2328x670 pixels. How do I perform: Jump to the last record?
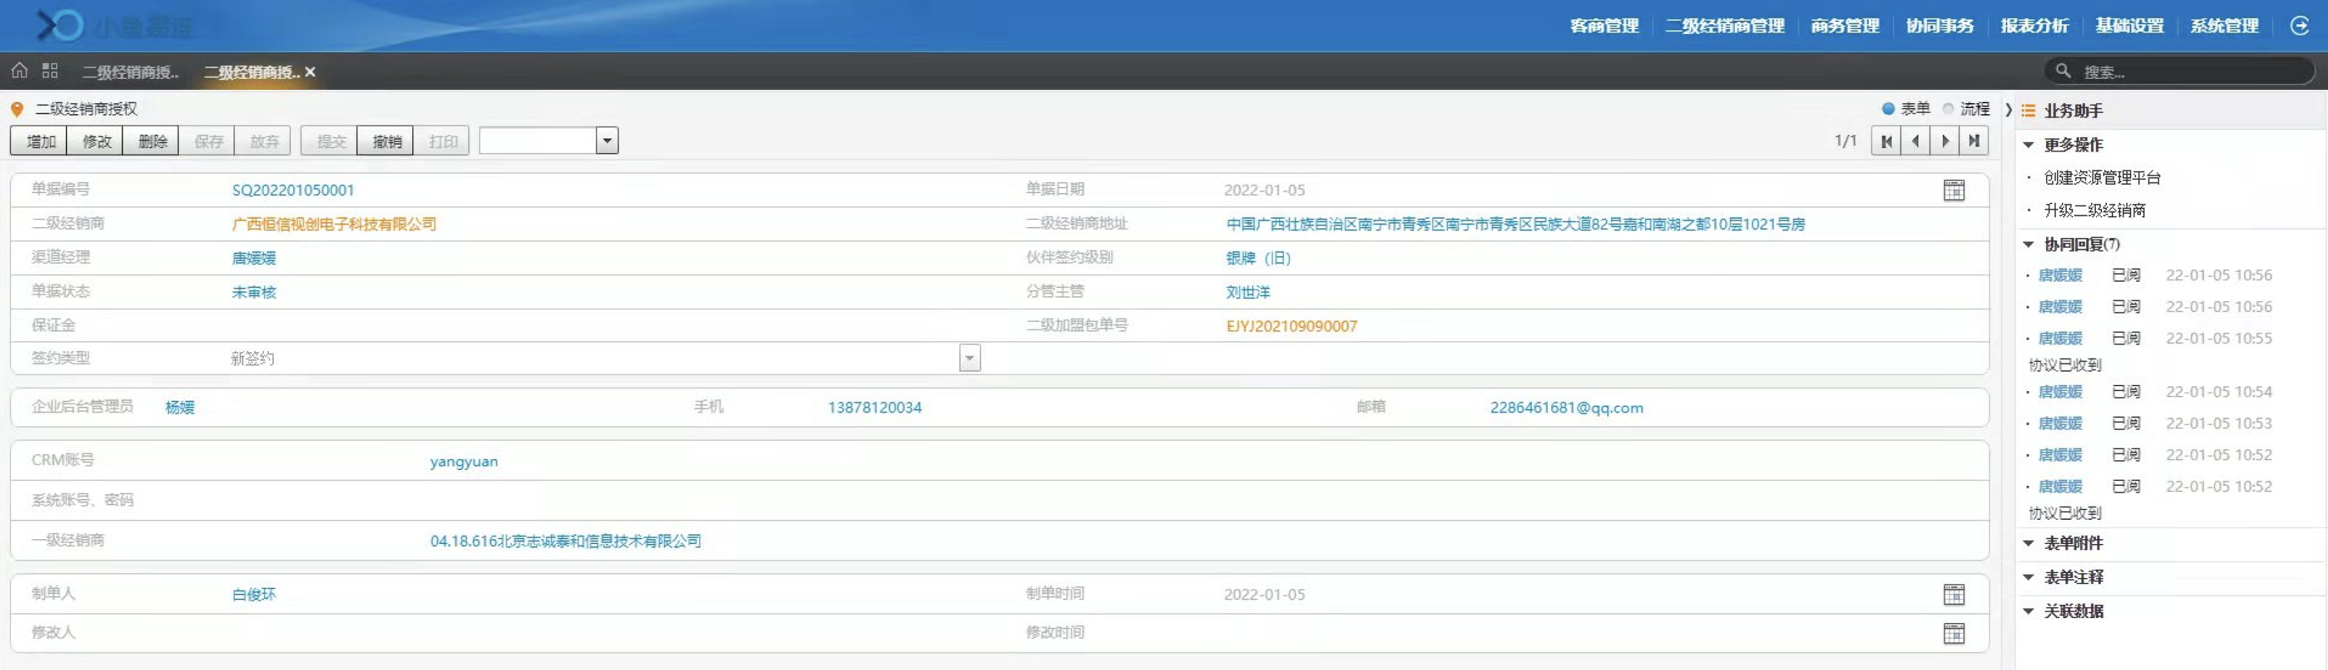click(x=1974, y=141)
